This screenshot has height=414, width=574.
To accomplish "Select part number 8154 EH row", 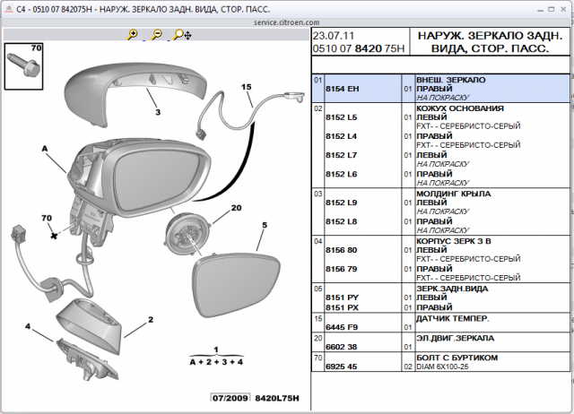I will pos(341,89).
